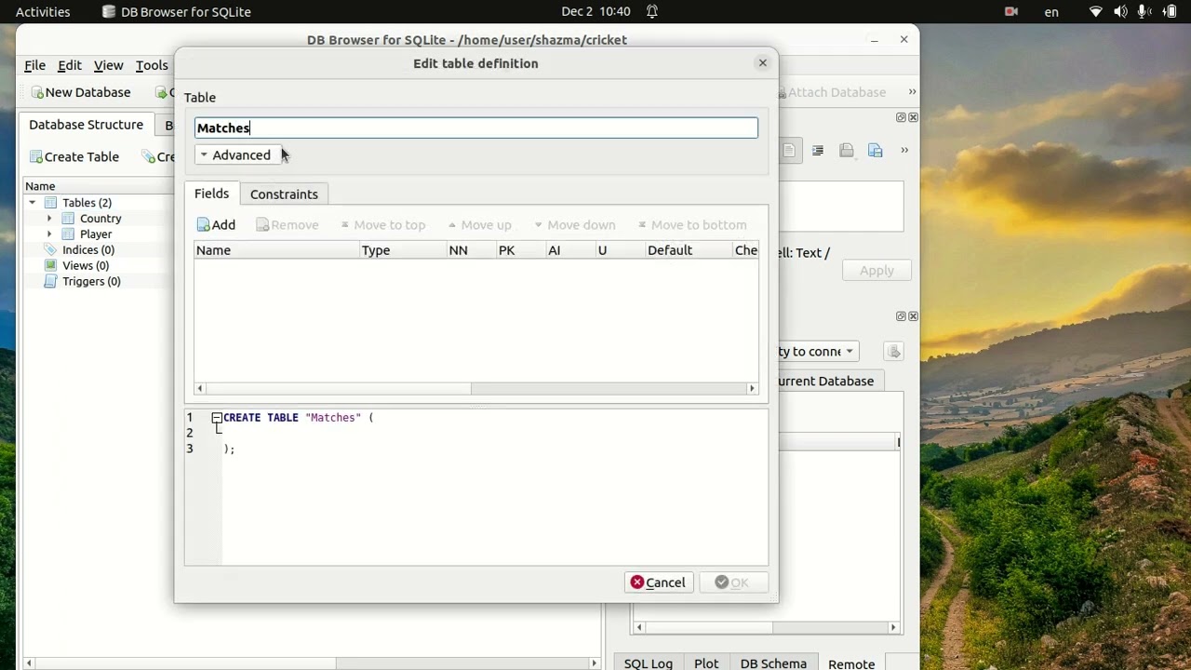Image resolution: width=1191 pixels, height=670 pixels.
Task: Open the clock Dec 2 10:40
Action: (x=595, y=12)
